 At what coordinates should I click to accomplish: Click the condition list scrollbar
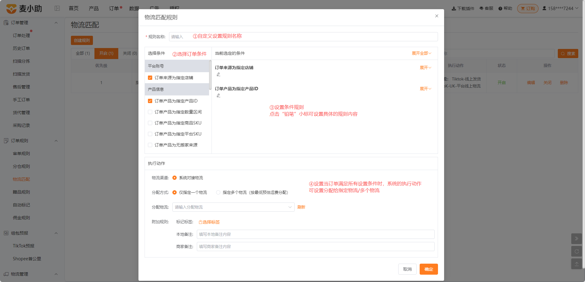(210, 75)
